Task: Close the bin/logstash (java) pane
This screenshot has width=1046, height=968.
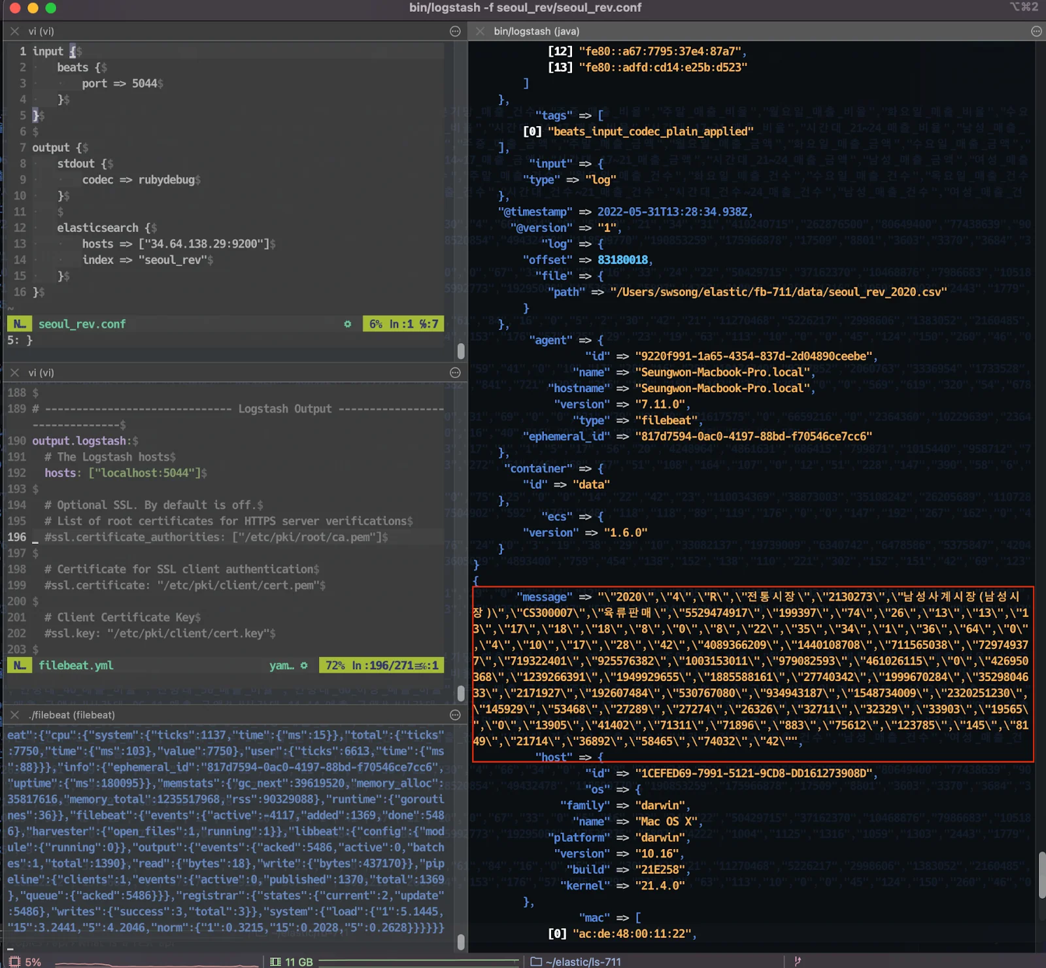Action: (x=480, y=31)
